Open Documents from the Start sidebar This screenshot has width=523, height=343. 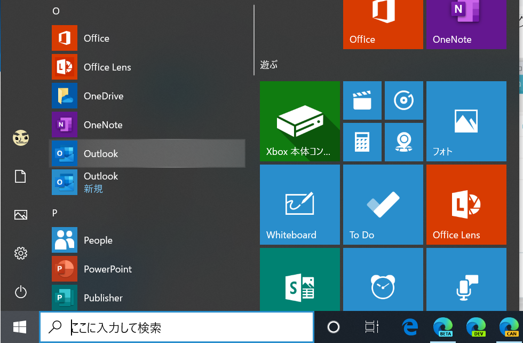pos(21,176)
